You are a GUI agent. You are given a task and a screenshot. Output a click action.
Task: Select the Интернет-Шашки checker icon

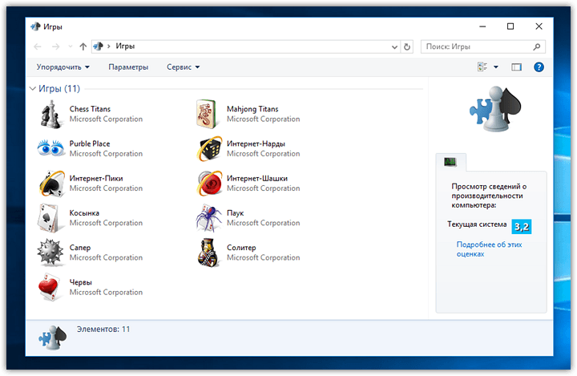click(209, 184)
